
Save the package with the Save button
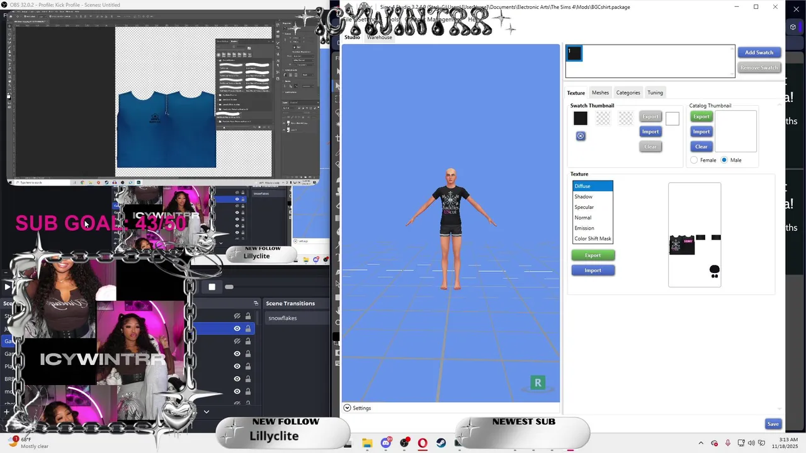tap(773, 424)
